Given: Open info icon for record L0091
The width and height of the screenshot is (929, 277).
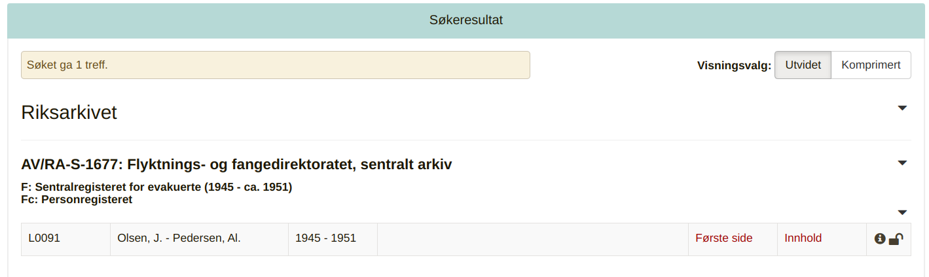Looking at the screenshot, I should click(x=880, y=239).
